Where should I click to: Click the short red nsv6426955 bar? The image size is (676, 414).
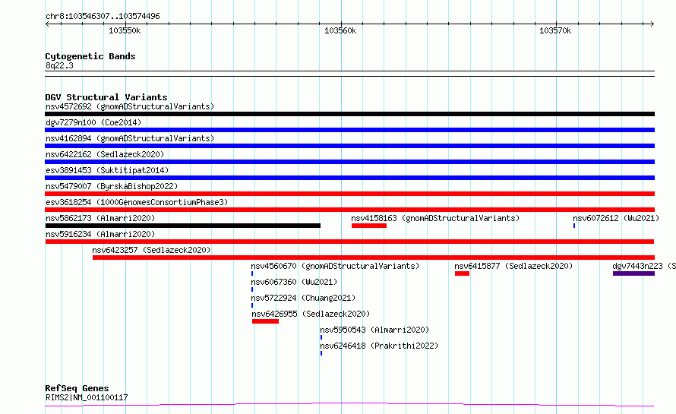(266, 321)
